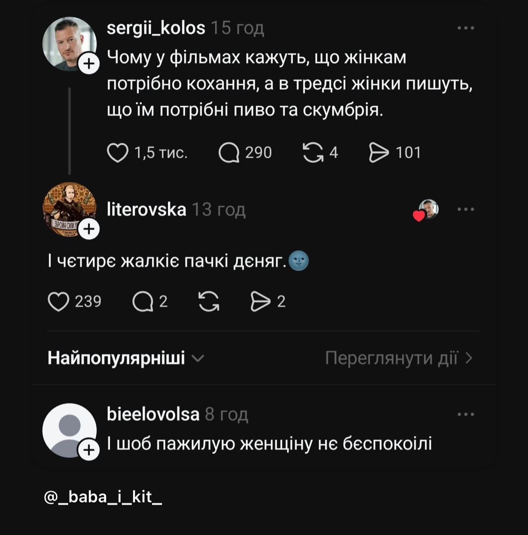Repost the literovska reply
The image size is (528, 535).
[209, 301]
